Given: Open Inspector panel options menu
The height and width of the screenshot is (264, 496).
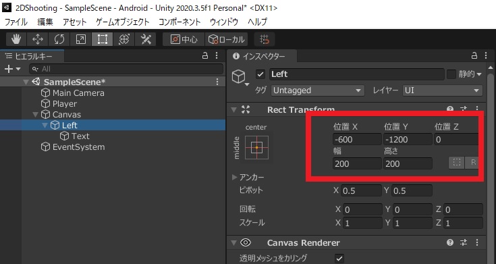Looking at the screenshot, I should coord(486,56).
